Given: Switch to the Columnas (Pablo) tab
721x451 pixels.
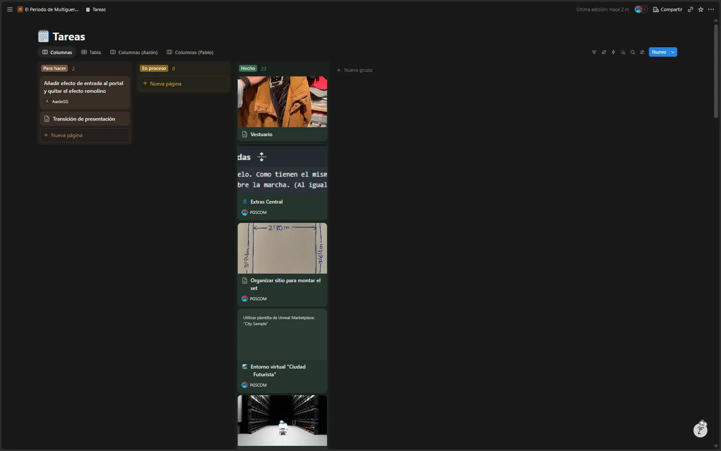Looking at the screenshot, I should point(190,52).
